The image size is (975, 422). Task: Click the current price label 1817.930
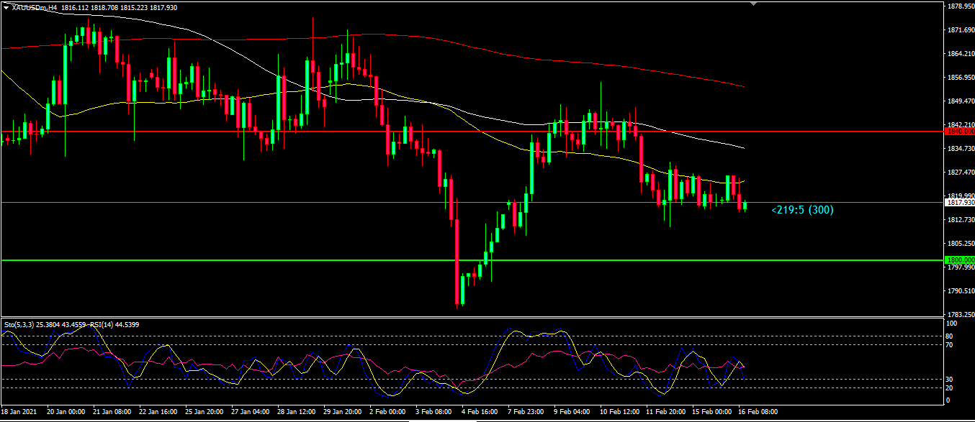click(x=958, y=203)
